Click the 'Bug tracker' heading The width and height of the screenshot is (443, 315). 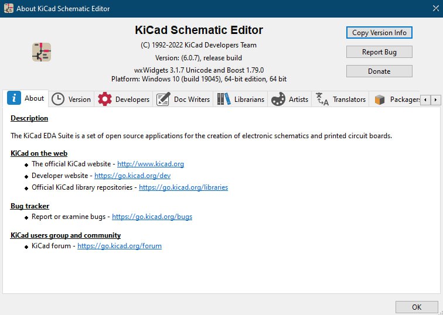tap(30, 206)
